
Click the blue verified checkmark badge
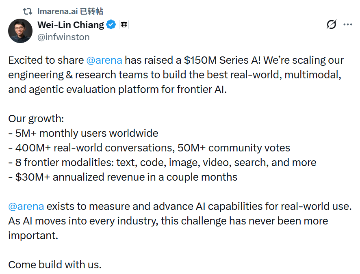pyautogui.click(x=111, y=25)
